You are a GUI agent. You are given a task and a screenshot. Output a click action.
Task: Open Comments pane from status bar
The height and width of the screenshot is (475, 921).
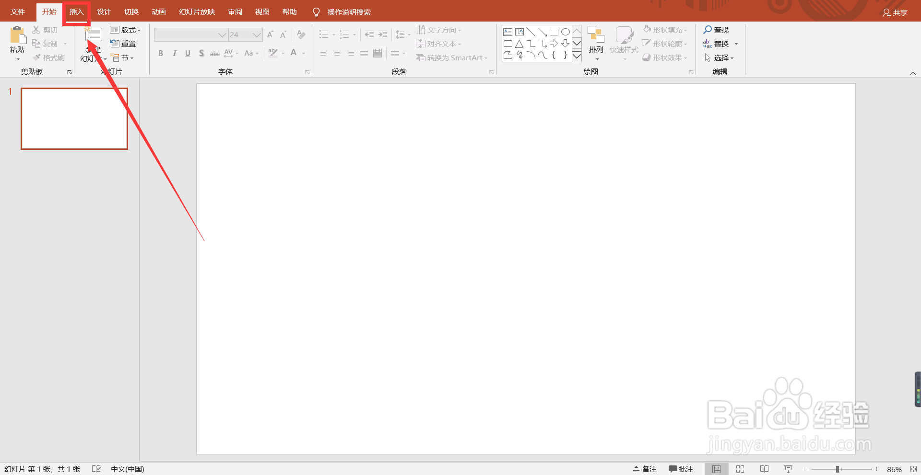(681, 469)
